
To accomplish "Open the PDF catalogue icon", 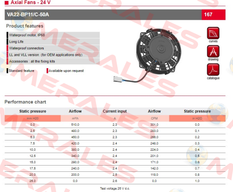I will [x=213, y=70].
